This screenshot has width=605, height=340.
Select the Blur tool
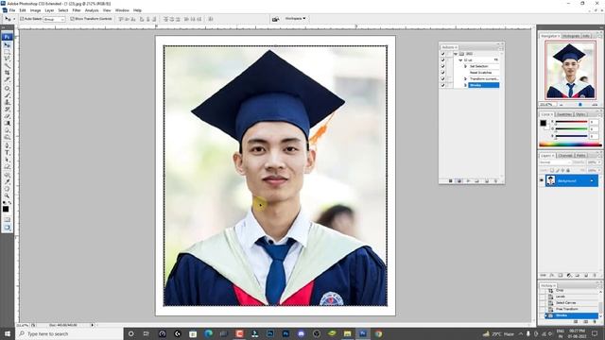click(7, 130)
